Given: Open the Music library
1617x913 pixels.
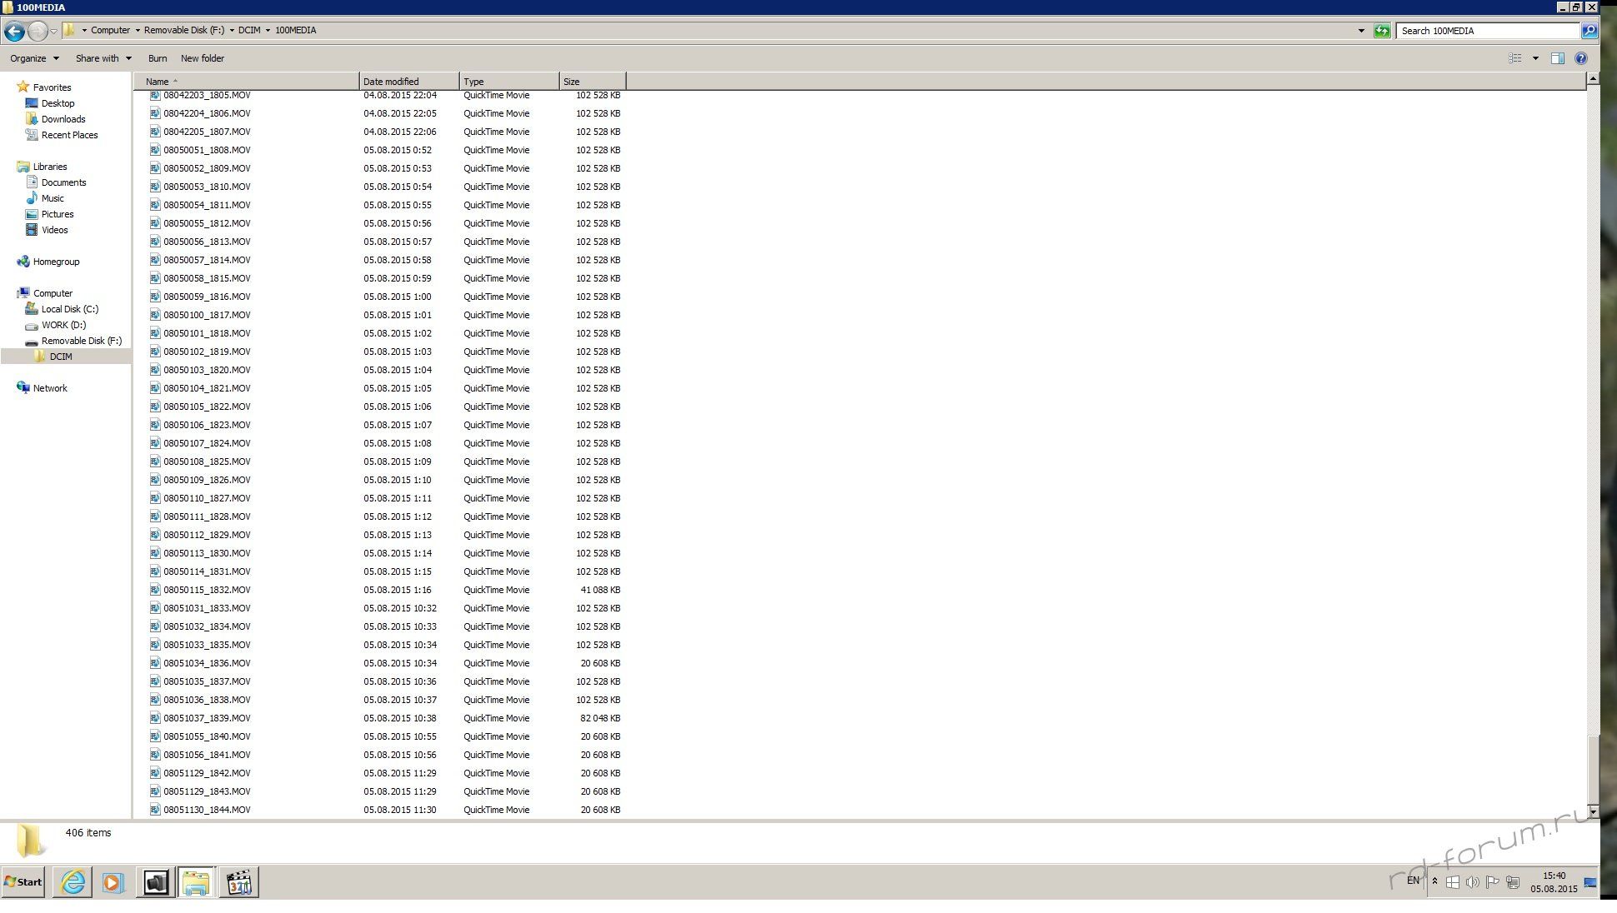Looking at the screenshot, I should coord(45,198).
